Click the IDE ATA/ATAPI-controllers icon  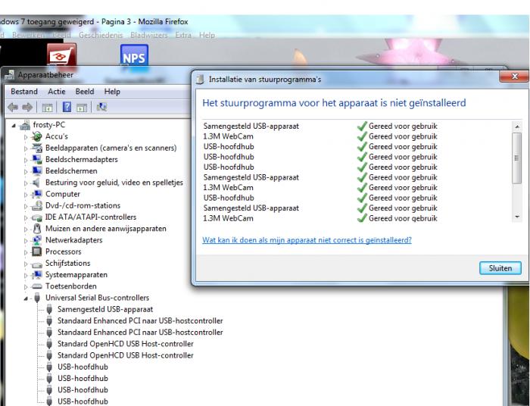pyautogui.click(x=36, y=217)
